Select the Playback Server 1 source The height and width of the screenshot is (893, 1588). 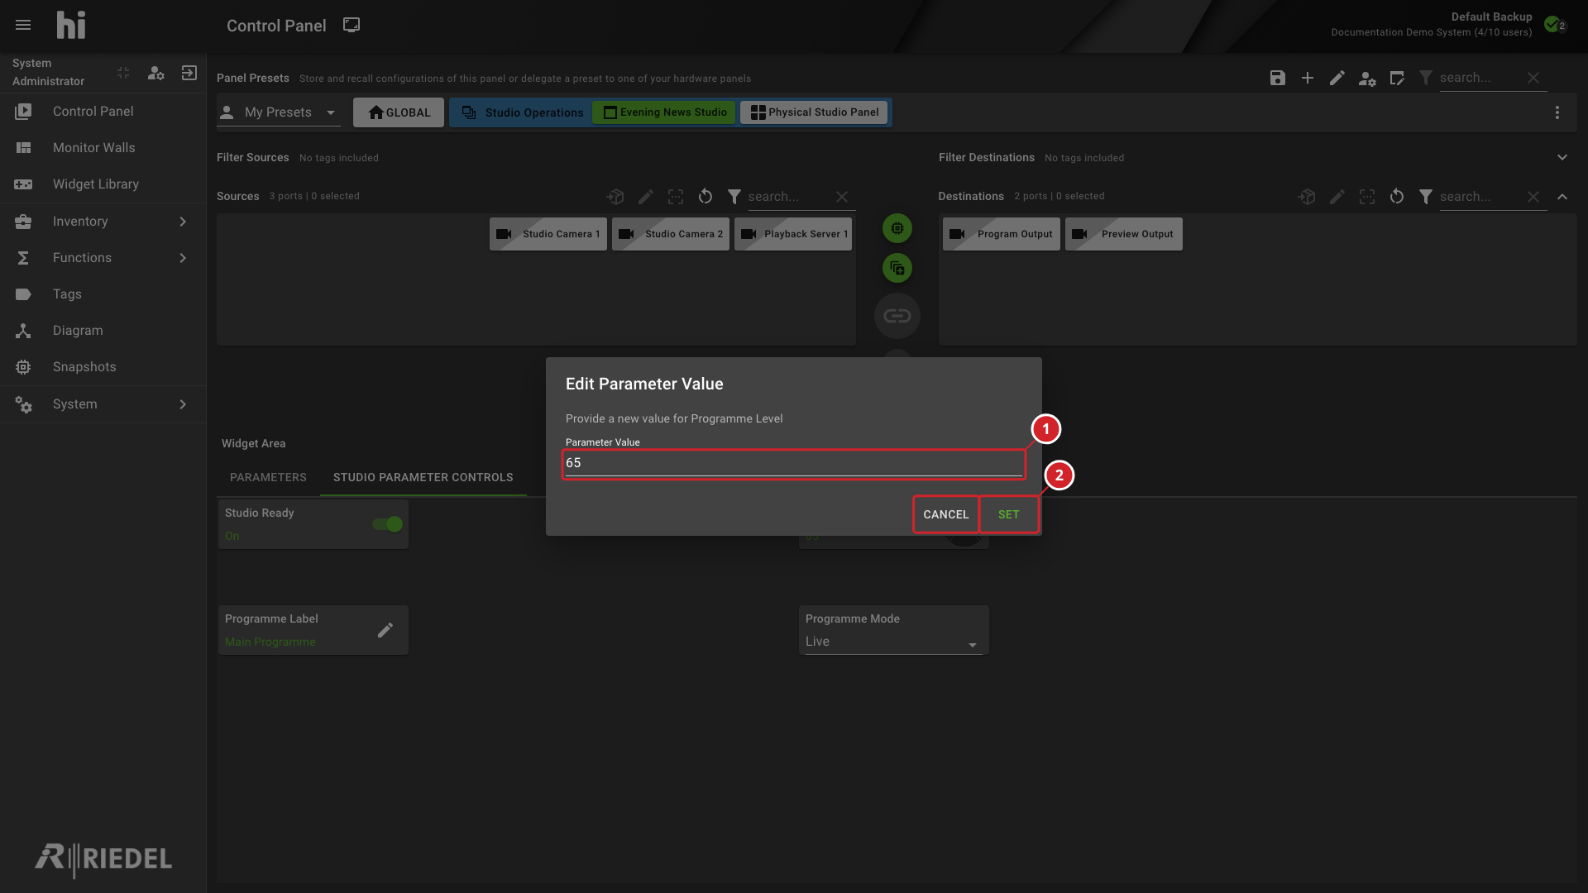coord(793,234)
